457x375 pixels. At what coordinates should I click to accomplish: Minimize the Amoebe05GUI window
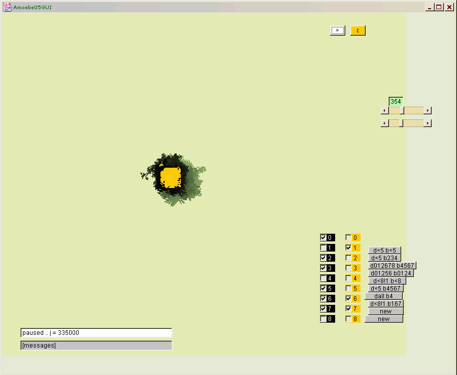point(430,7)
